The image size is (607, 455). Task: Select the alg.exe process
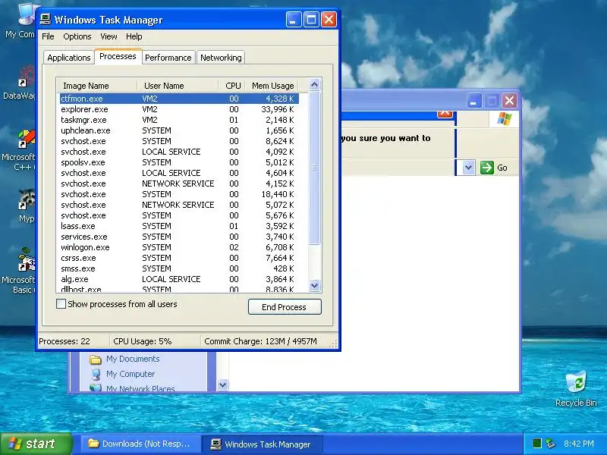pos(179,279)
